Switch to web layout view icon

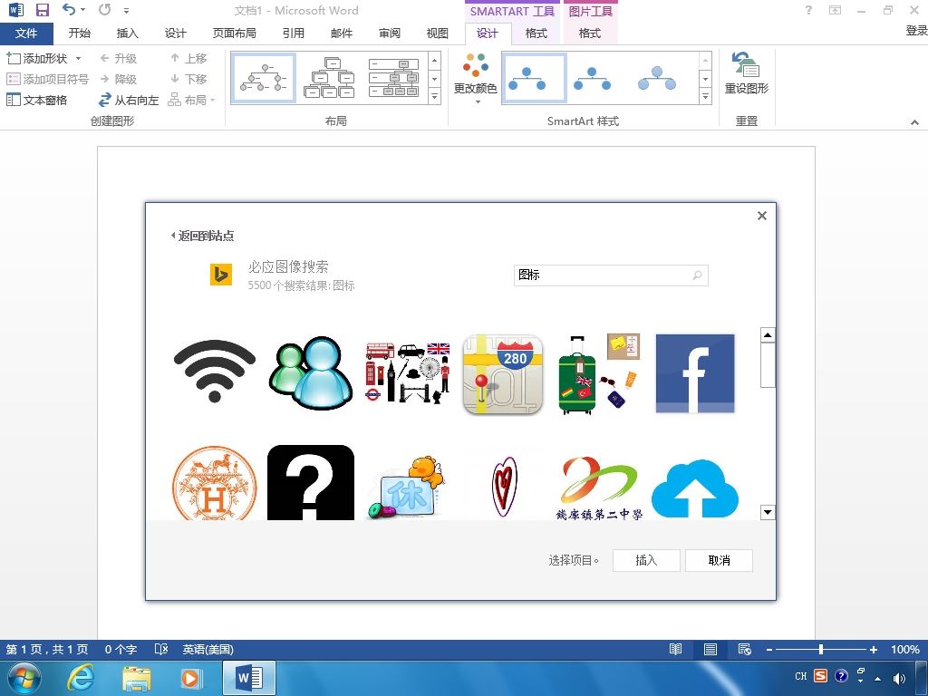tap(745, 649)
